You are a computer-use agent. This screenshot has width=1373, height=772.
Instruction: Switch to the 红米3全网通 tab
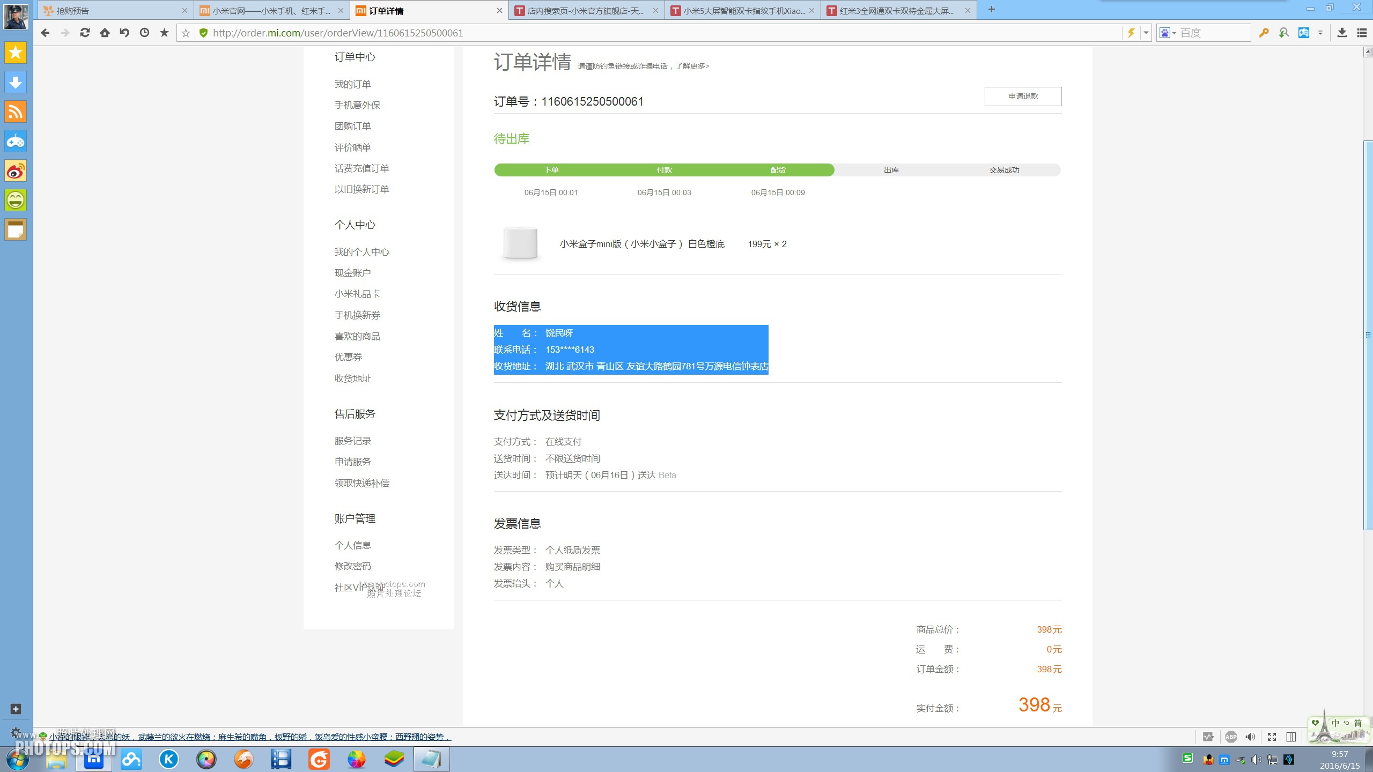click(899, 10)
